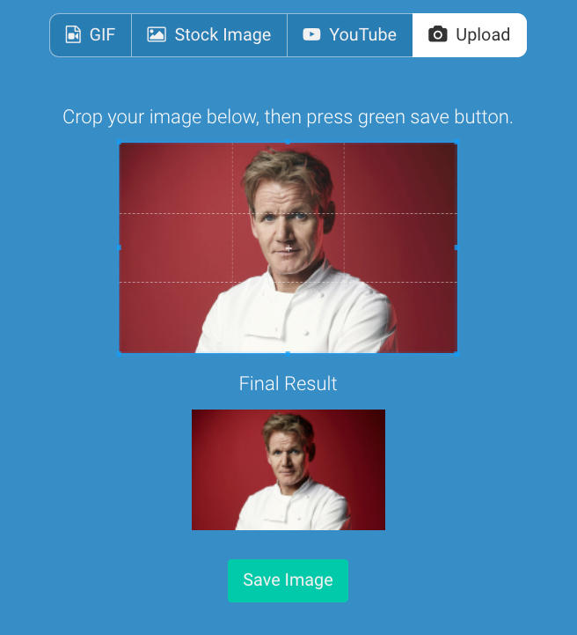The image size is (577, 635).
Task: Click the top-right crop corner handle
Action: (456, 142)
